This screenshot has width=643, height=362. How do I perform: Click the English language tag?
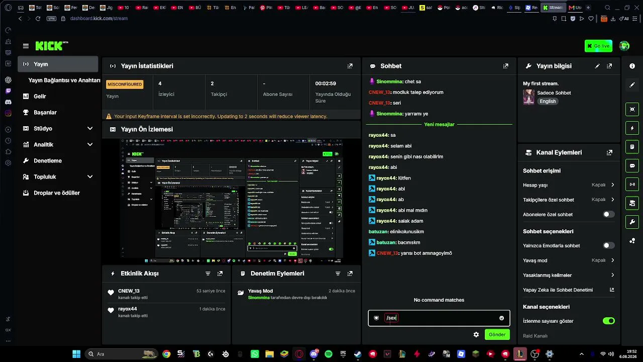point(548,101)
